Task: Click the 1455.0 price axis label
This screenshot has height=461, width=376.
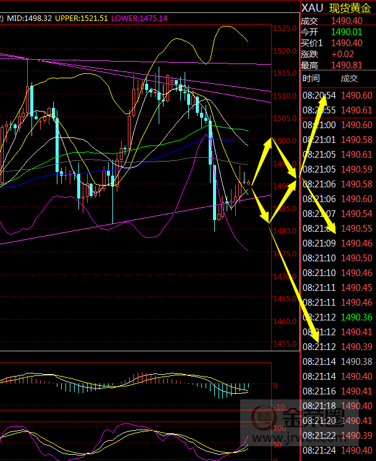Action: coord(285,343)
